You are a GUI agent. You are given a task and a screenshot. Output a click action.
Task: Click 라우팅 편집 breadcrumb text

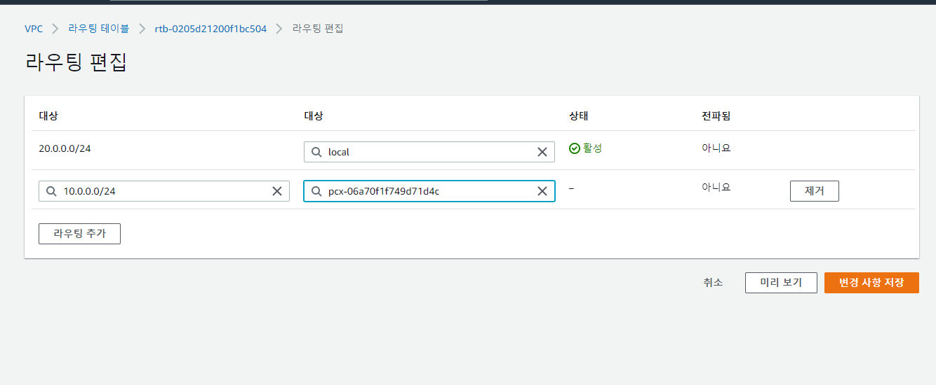pos(318,29)
